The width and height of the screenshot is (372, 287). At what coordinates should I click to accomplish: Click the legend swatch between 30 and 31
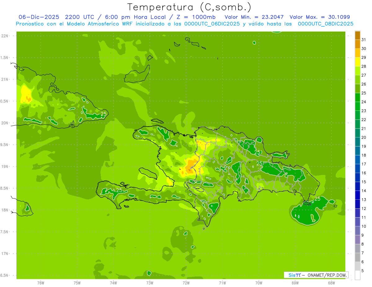coord(357,44)
